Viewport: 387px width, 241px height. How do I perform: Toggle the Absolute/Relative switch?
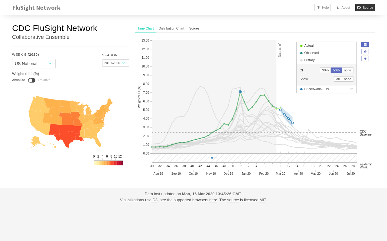tap(32, 80)
